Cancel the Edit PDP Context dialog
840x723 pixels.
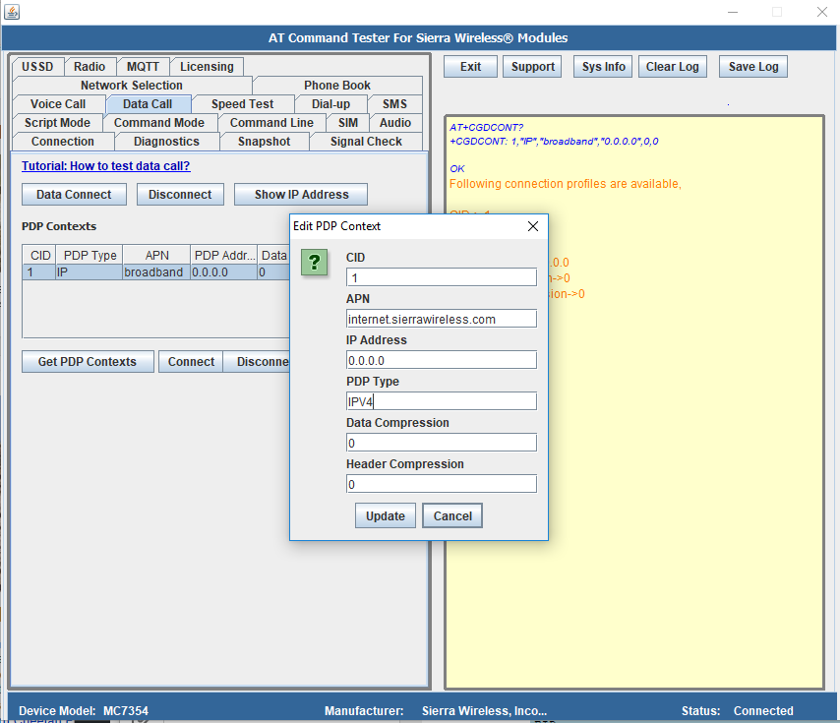point(452,515)
